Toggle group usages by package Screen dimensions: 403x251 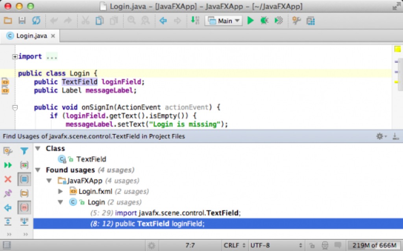click(x=24, y=193)
